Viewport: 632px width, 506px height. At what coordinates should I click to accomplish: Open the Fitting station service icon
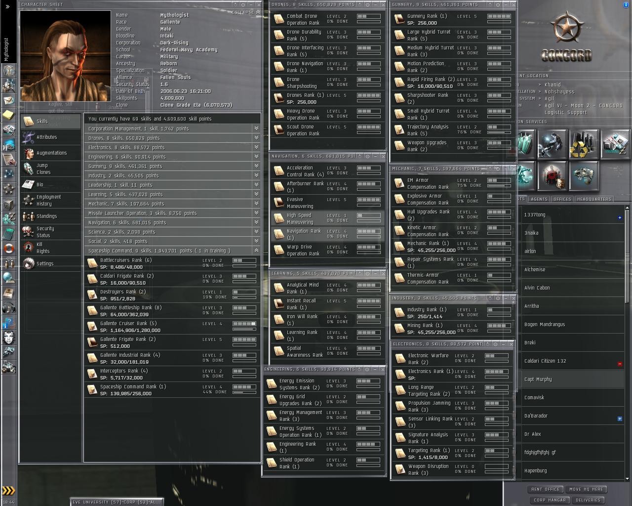(584, 176)
